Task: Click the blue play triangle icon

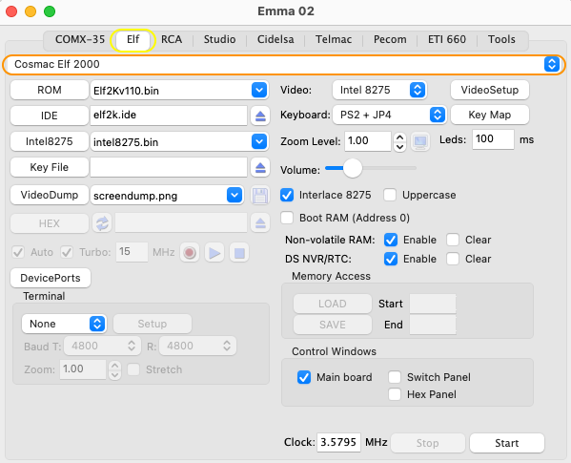Action: [x=214, y=252]
